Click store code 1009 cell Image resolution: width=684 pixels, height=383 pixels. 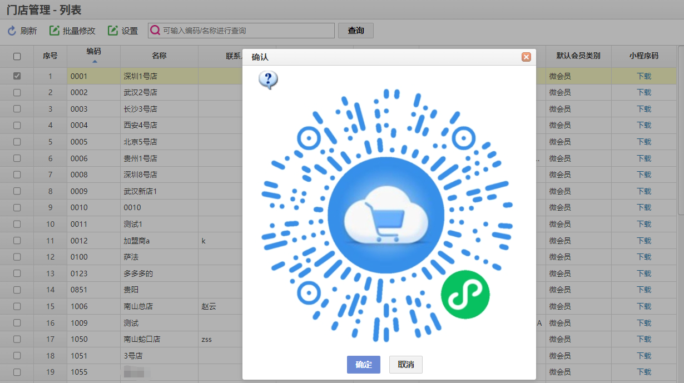[x=93, y=323]
